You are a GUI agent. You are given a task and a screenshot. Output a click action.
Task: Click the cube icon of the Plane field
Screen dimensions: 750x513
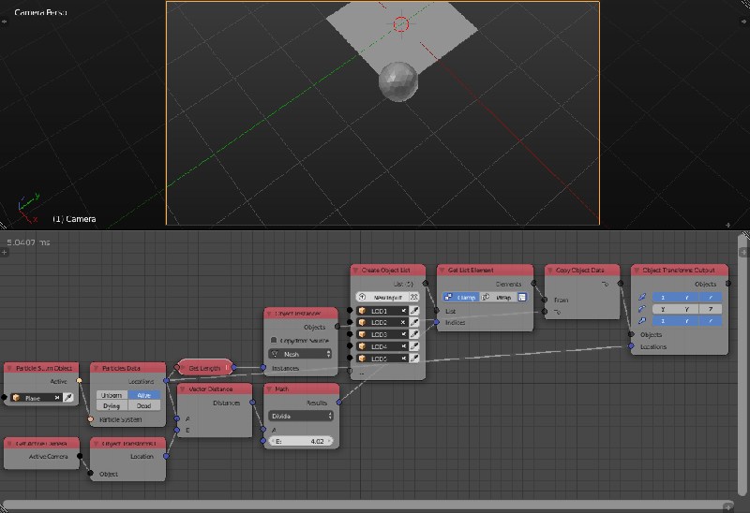pos(16,398)
